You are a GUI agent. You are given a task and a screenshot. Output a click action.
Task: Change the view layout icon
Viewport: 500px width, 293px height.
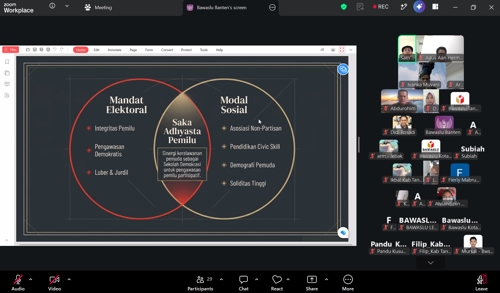(435, 7)
